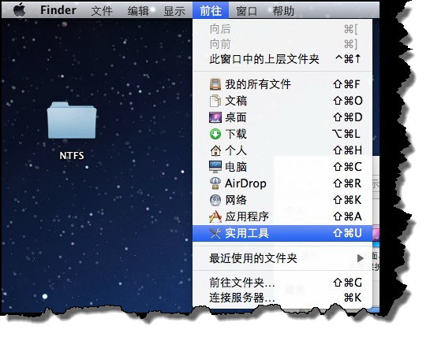
Task: Open the 编辑 menu in menu bar
Action: tap(138, 10)
